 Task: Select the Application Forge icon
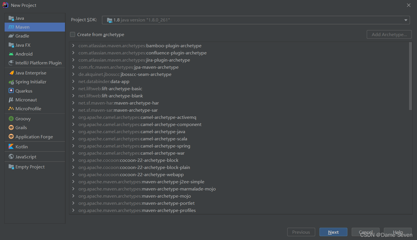[11, 137]
